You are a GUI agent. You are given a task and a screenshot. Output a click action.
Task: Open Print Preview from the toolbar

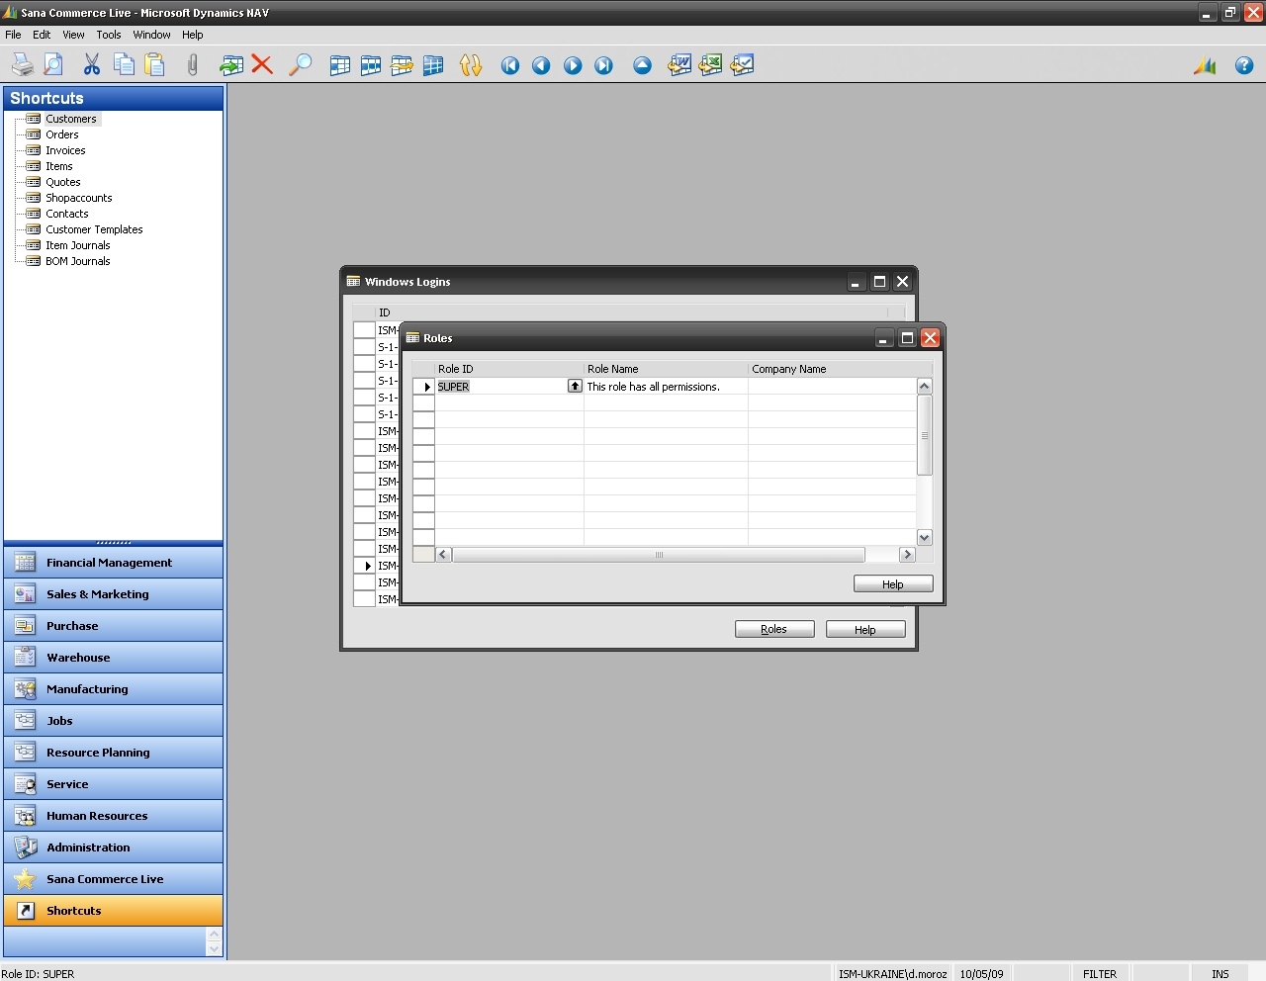point(53,65)
